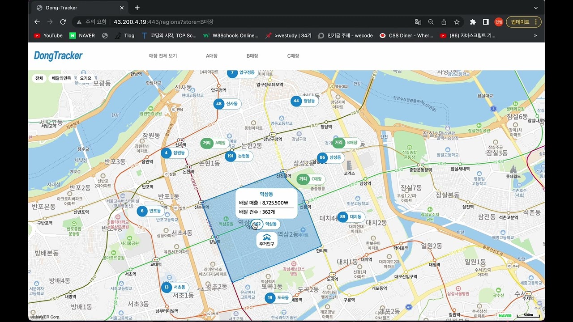573x322 pixels.
Task: Open the W3Schools Online bookmark
Action: tap(231, 35)
